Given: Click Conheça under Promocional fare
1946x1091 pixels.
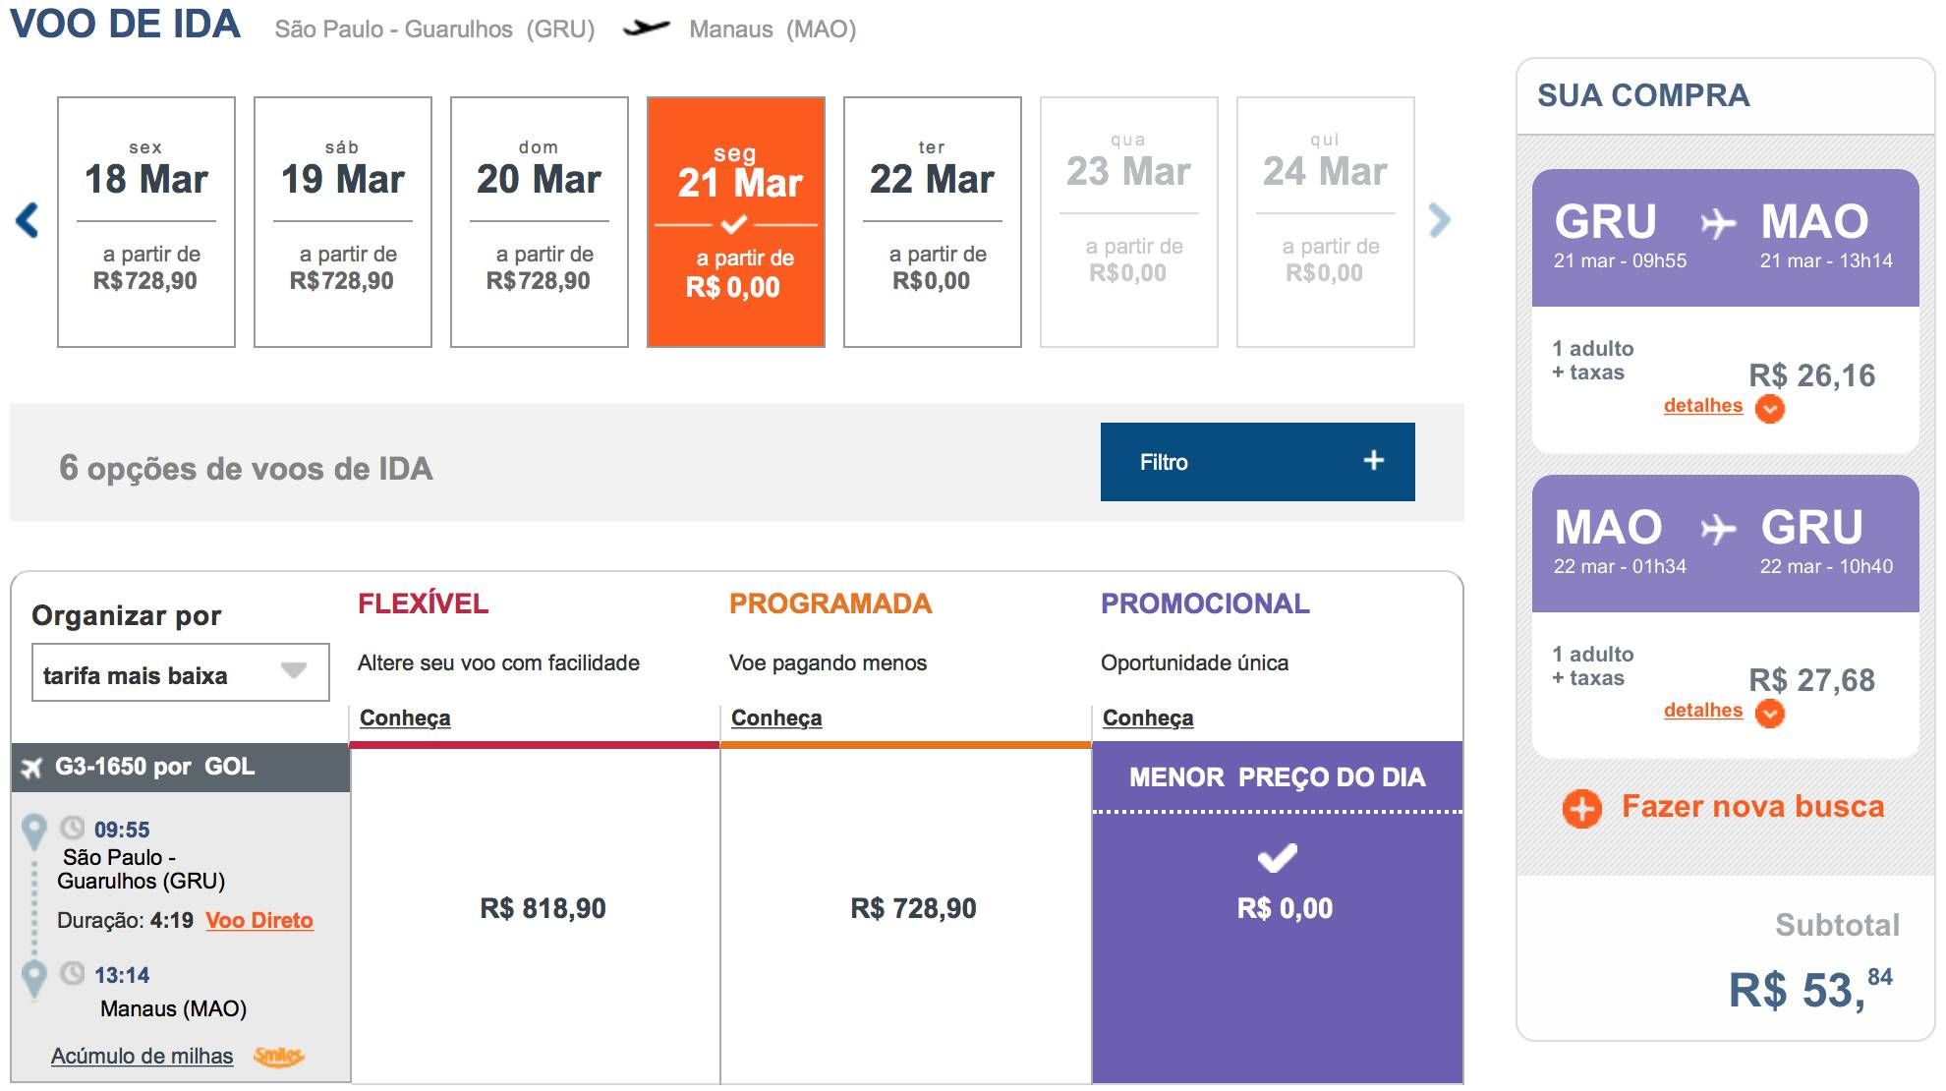Looking at the screenshot, I should 1148,718.
